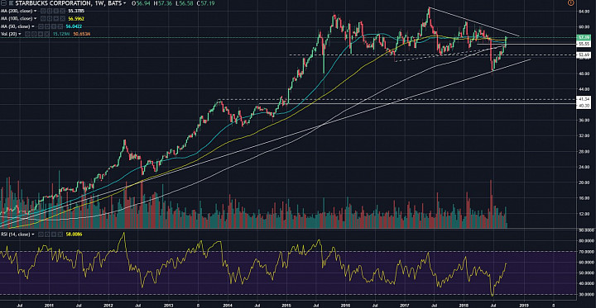Collapse the chart legend using top-left square icon
The image size is (596, 308).
coord(3,3)
